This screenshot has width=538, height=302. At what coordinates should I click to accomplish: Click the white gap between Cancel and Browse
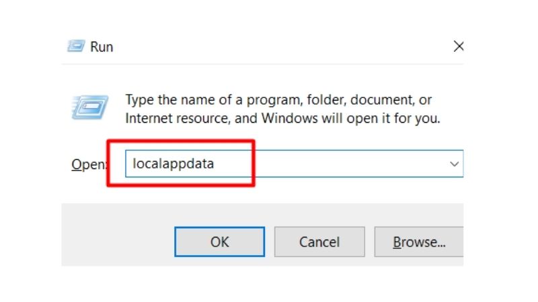pyautogui.click(x=369, y=242)
